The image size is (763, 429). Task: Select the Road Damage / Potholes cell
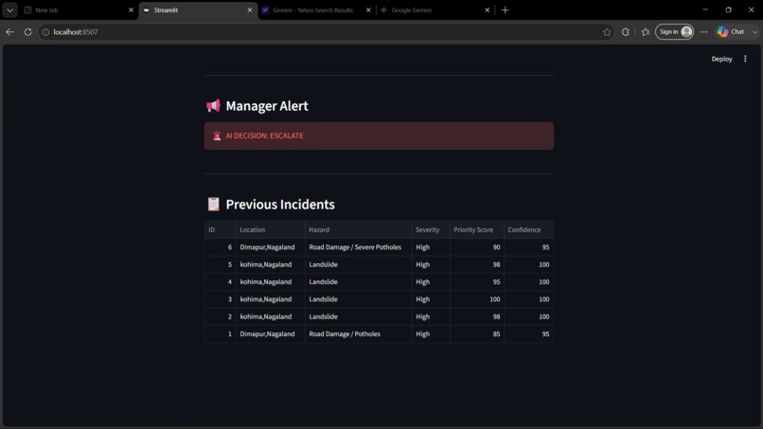(x=359, y=334)
